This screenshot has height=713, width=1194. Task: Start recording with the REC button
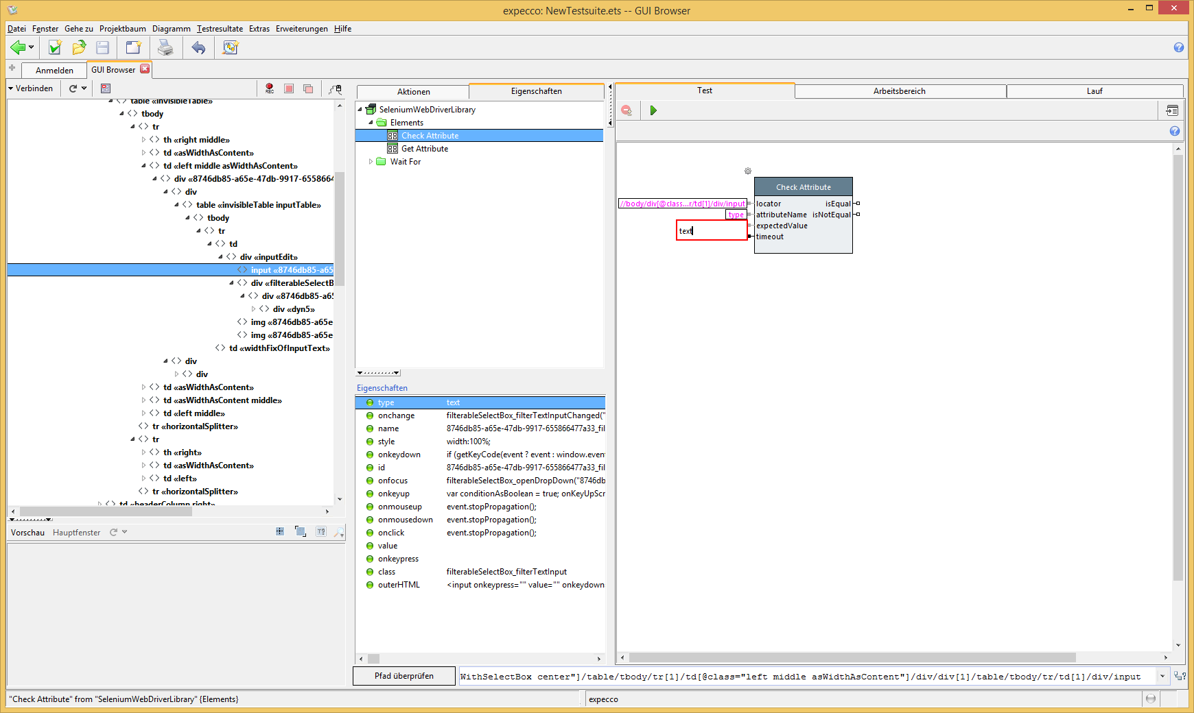pyautogui.click(x=270, y=88)
